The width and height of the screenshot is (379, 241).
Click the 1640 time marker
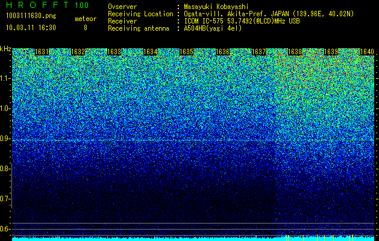click(367, 52)
